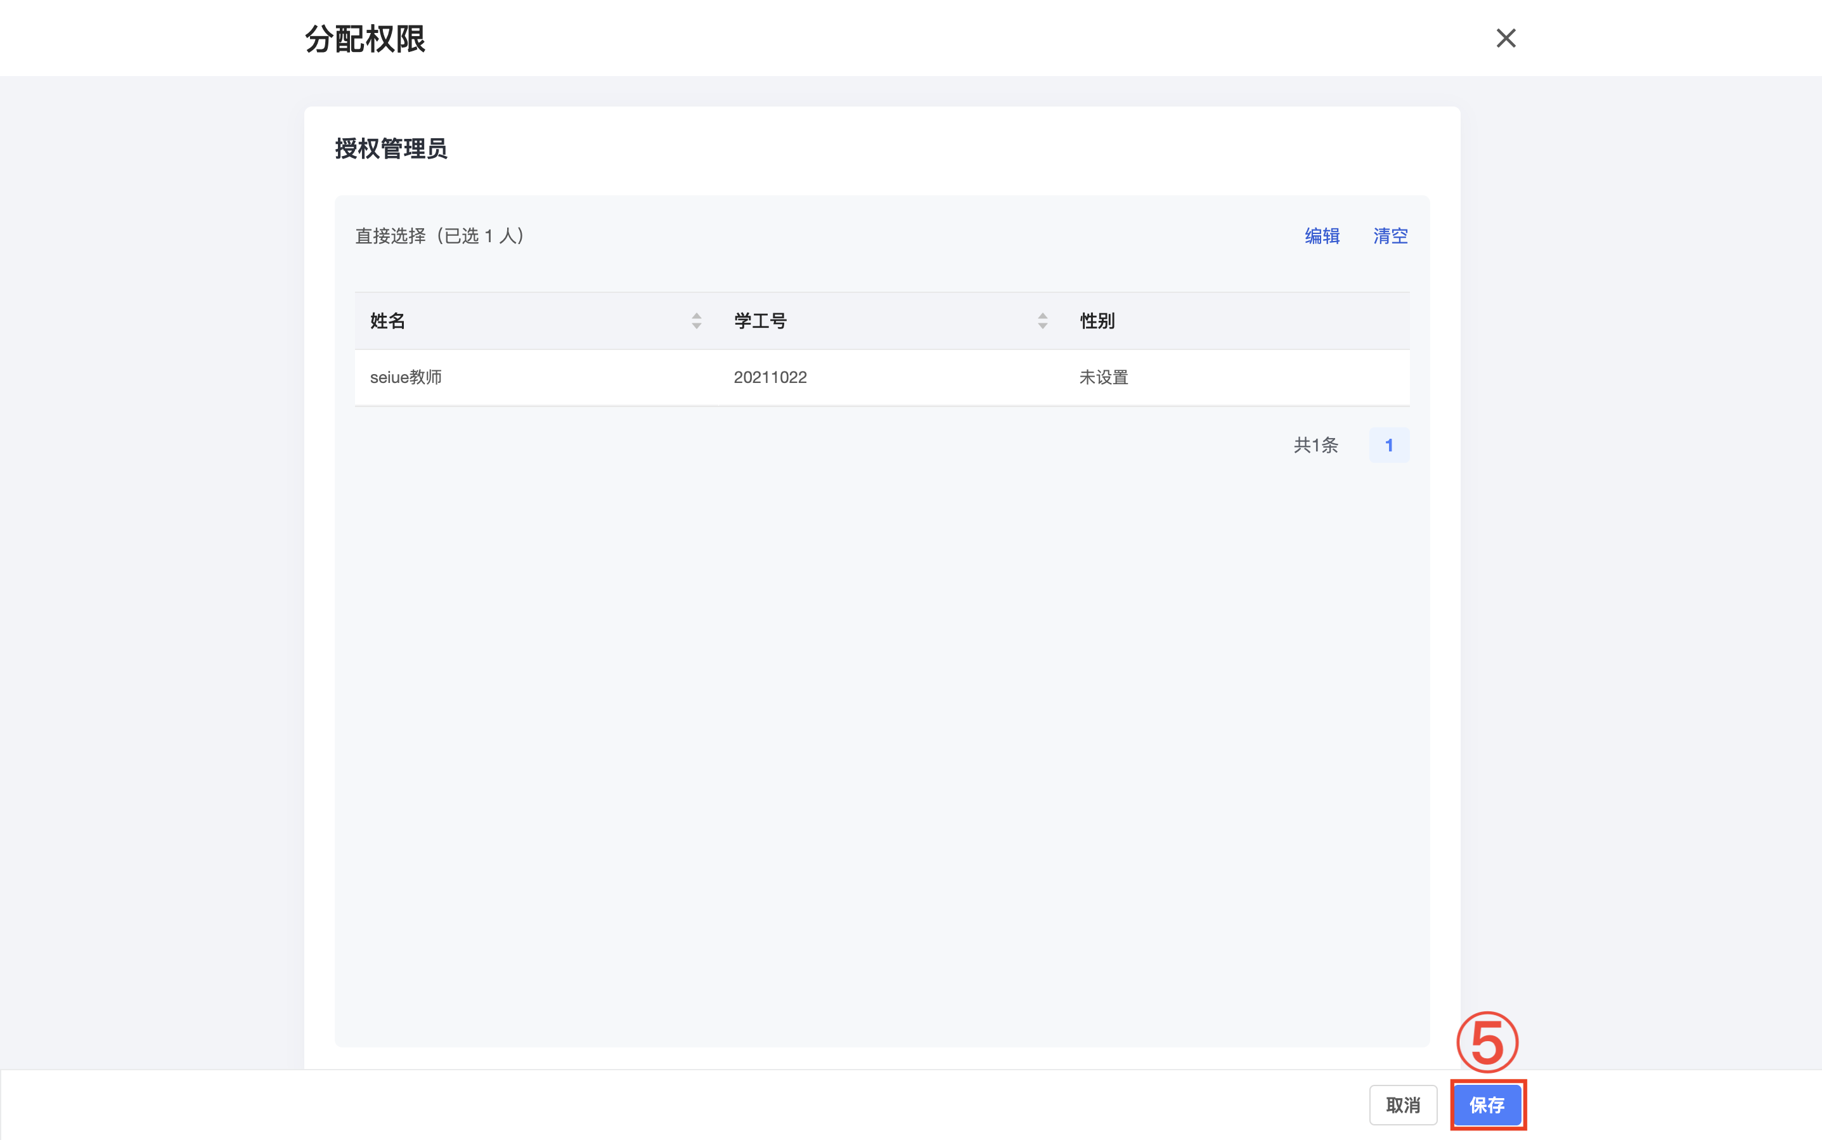
Task: Click the 分配权限 dialog title
Action: tap(366, 39)
